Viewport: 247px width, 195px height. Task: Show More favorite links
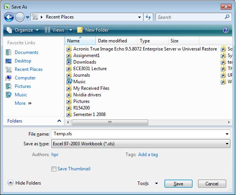[23, 103]
